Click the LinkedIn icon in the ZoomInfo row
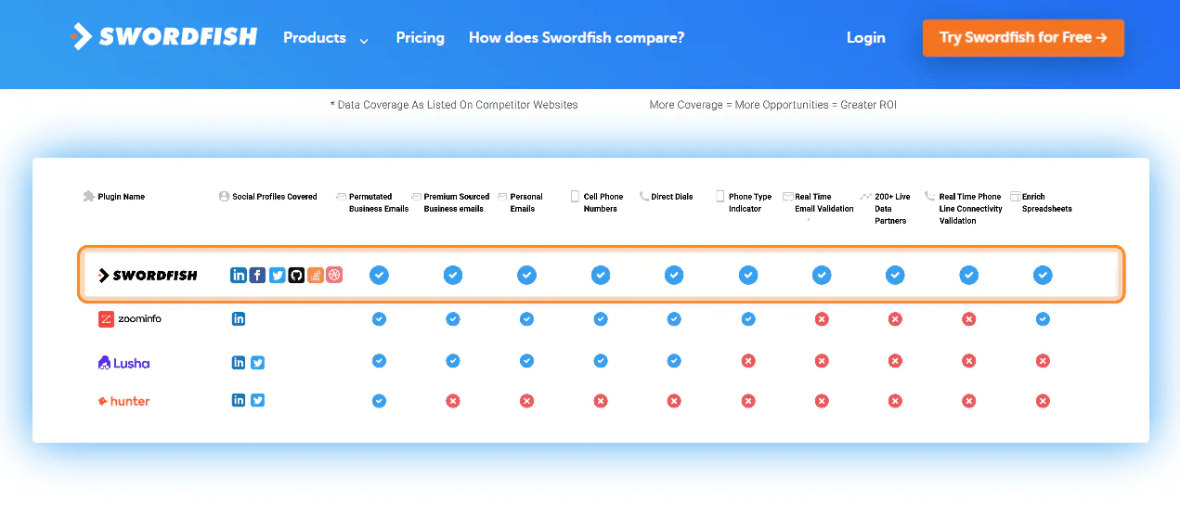This screenshot has height=517, width=1180. pos(239,319)
